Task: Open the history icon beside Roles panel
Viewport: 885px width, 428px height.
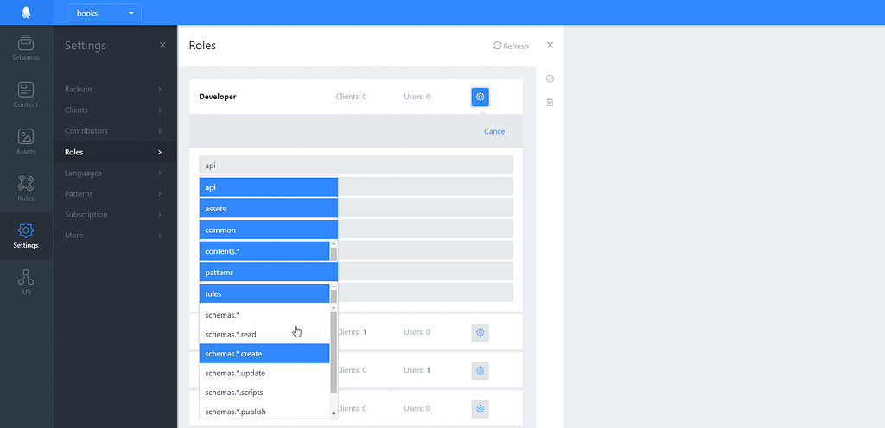Action: point(550,79)
